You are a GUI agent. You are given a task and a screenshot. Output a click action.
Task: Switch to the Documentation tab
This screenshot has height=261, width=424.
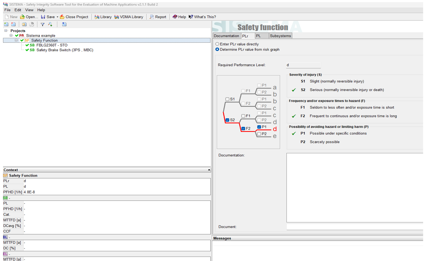click(226, 36)
